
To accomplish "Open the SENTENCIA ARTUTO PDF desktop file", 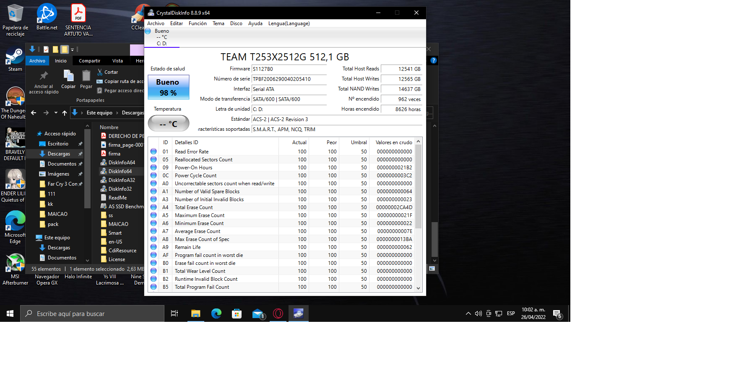I will (78, 20).
